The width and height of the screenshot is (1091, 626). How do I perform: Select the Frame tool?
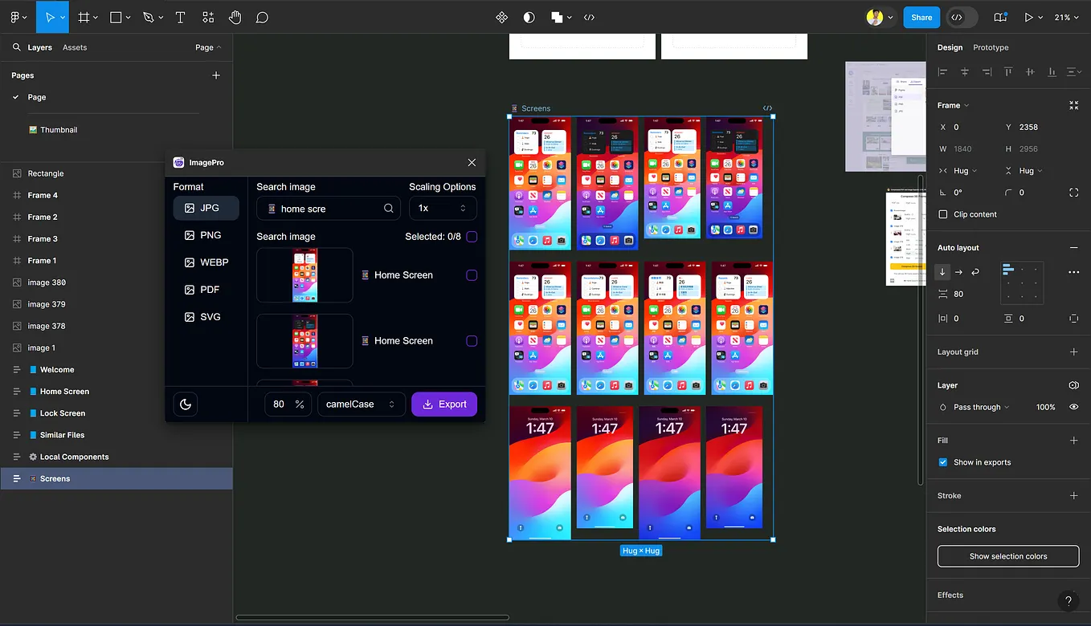(x=83, y=17)
